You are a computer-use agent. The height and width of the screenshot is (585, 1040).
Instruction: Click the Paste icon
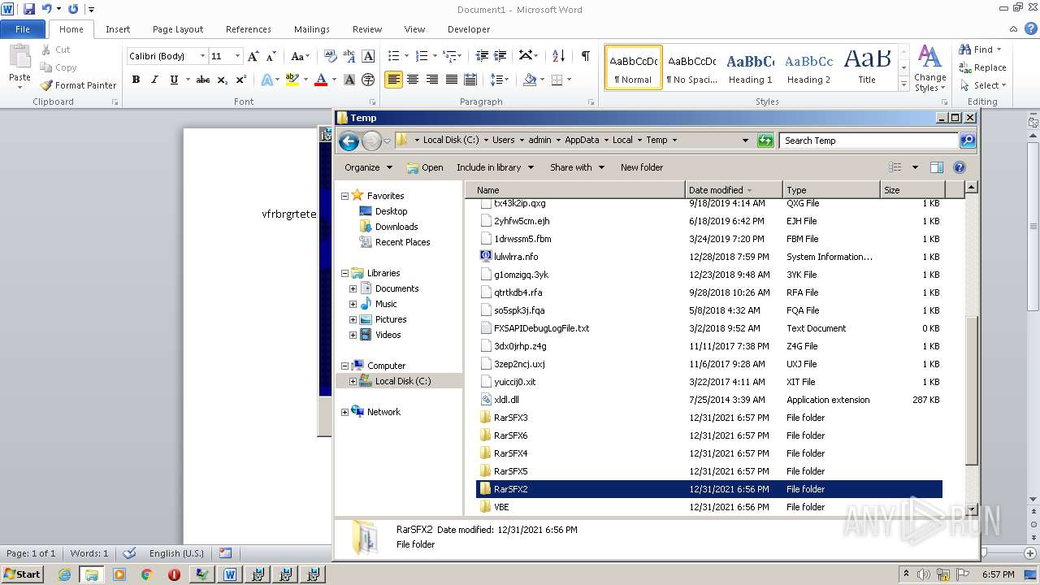coord(19,58)
